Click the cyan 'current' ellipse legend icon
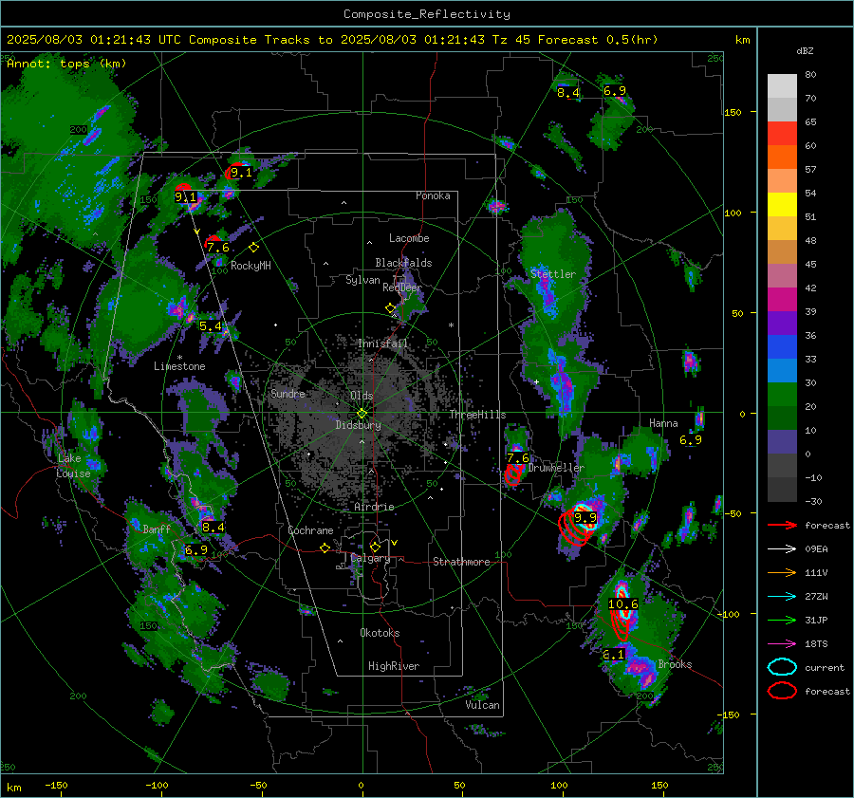The image size is (854, 798). point(782,667)
